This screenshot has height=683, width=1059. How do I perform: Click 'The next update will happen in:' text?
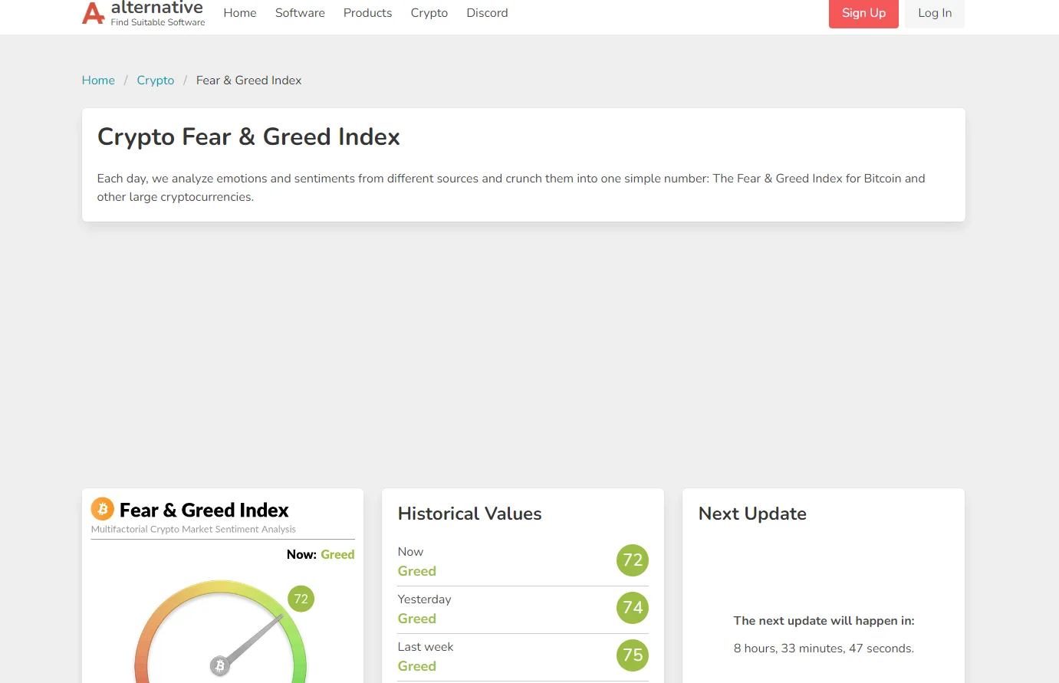tap(824, 621)
